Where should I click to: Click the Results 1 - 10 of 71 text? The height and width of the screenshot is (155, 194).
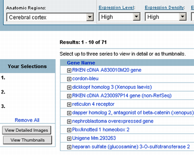point(83,42)
